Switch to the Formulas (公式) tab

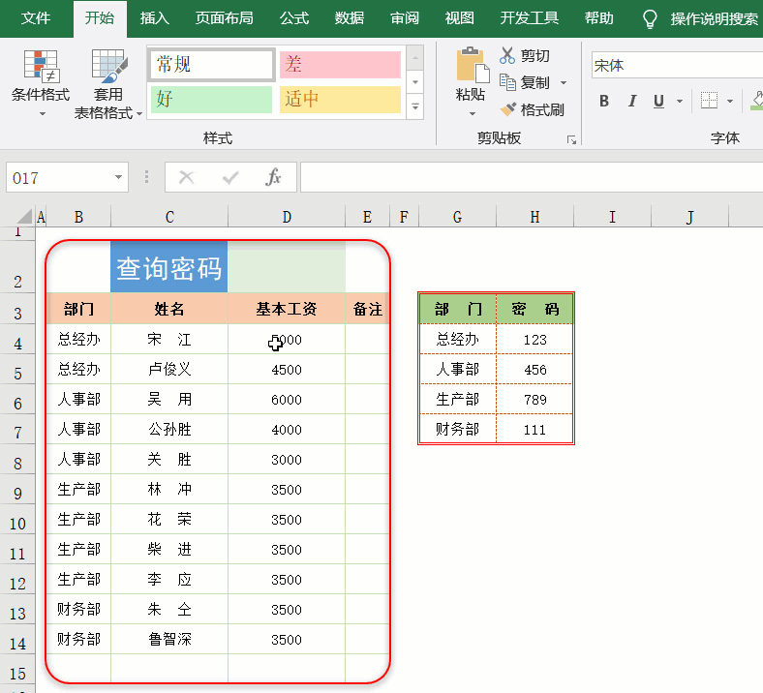(294, 18)
